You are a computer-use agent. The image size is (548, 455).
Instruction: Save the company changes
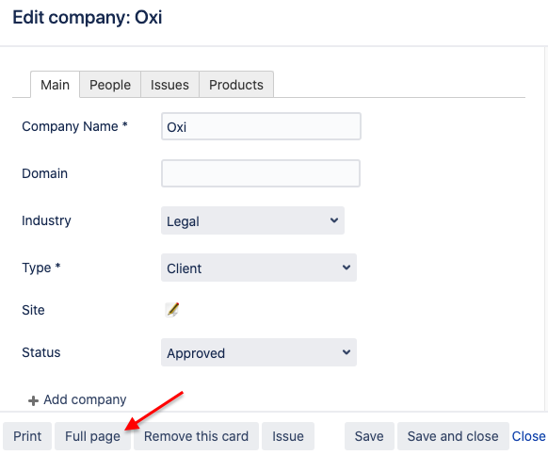[x=369, y=436]
